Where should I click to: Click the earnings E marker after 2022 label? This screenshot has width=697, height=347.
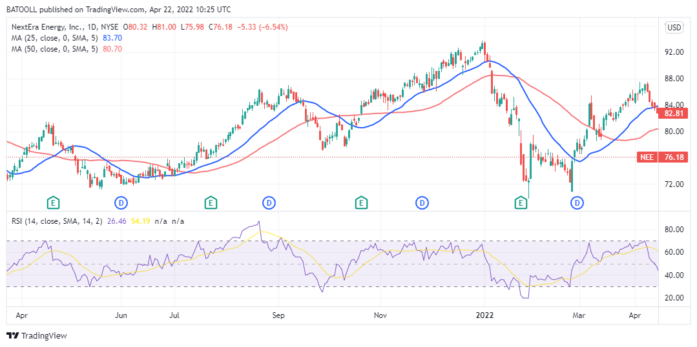tap(521, 203)
